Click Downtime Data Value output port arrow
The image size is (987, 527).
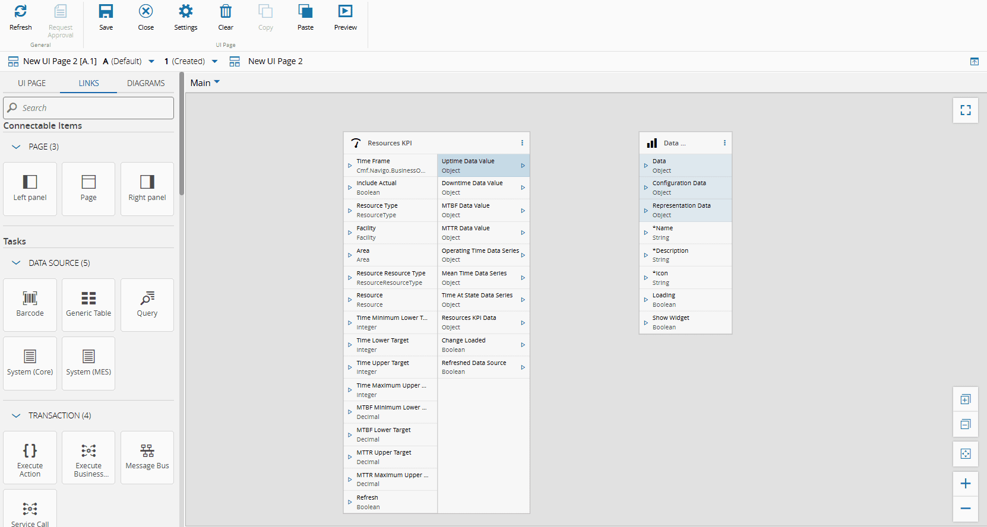[523, 188]
